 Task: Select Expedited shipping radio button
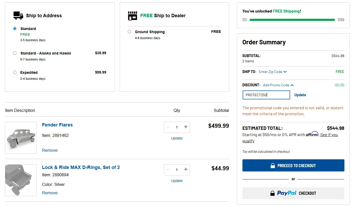[15, 72]
